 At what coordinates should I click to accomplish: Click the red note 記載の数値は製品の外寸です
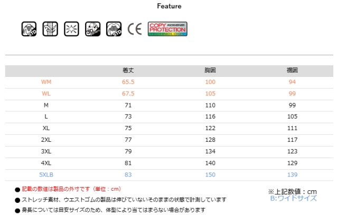[71, 189]
